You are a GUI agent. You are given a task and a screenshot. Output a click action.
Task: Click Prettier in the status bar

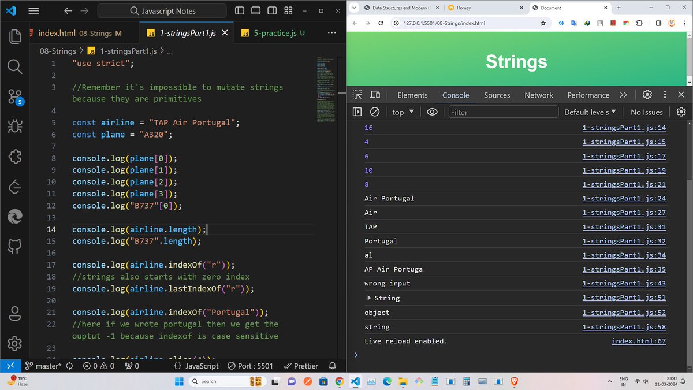(301, 366)
